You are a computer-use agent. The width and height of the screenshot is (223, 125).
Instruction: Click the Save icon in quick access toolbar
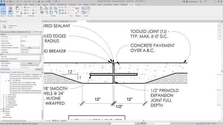[x=10, y=1]
